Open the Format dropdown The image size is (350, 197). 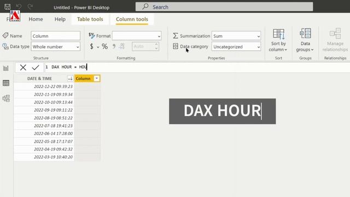coord(137,36)
